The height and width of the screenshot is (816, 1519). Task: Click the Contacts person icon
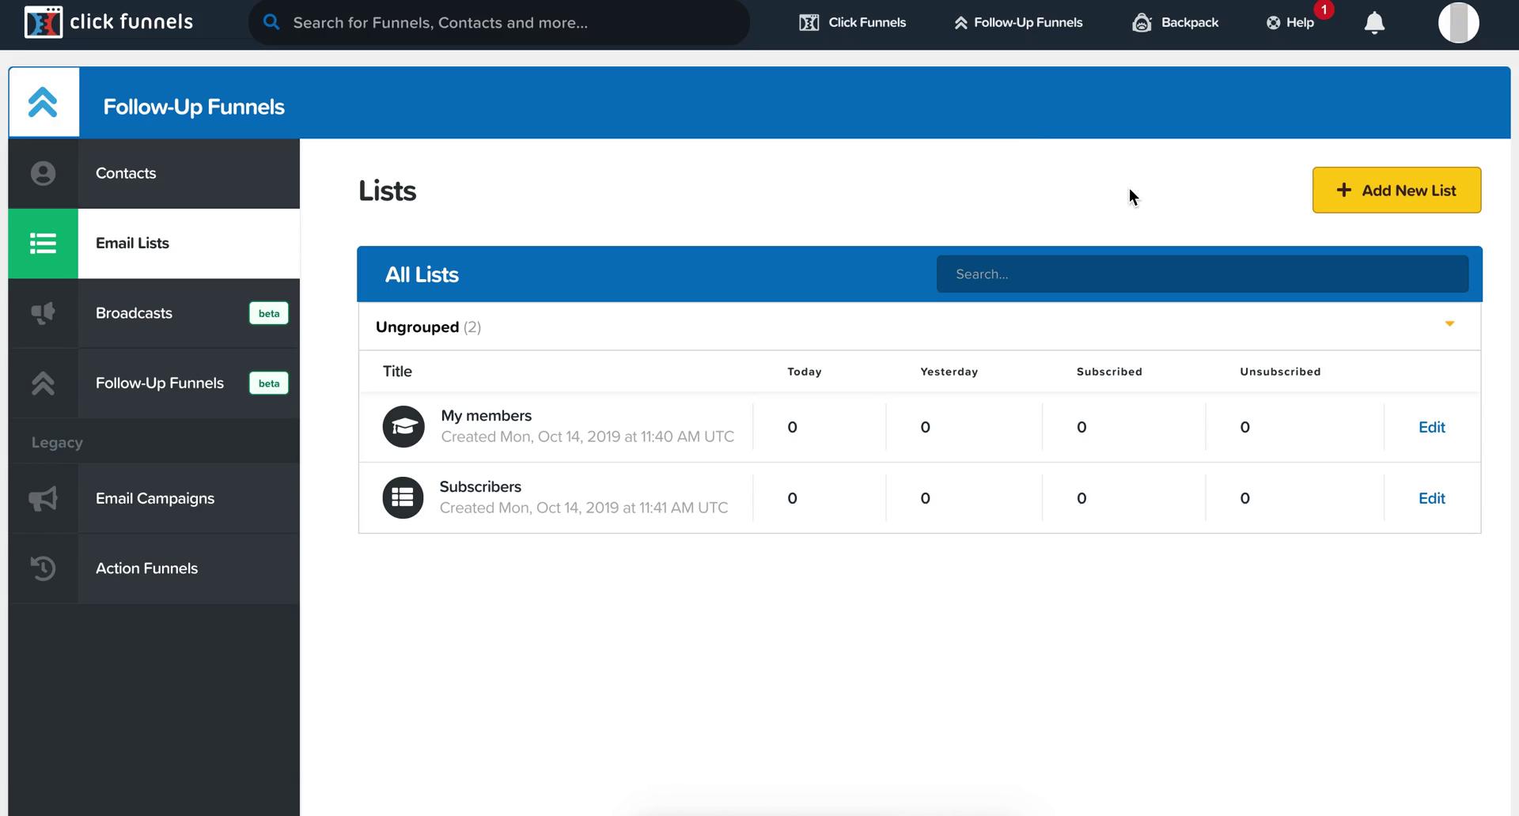click(43, 173)
